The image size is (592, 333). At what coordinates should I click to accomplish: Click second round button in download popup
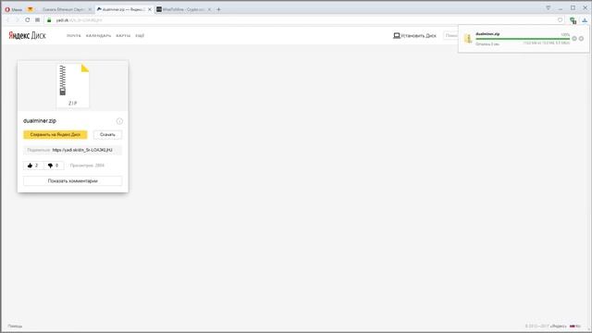[582, 39]
